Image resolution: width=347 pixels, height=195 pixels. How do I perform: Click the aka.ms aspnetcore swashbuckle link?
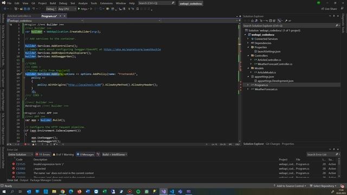[132, 49]
